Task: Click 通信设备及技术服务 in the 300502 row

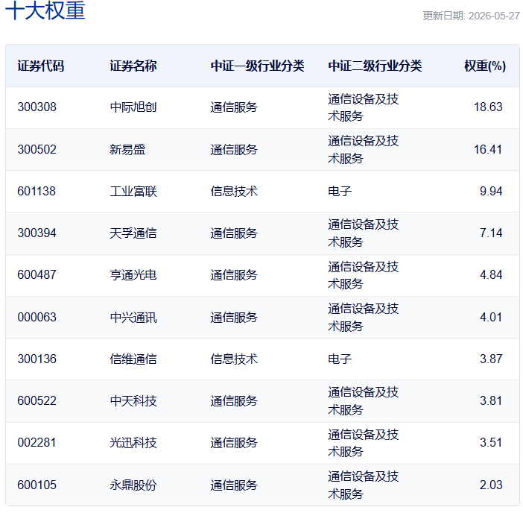Action: (x=364, y=150)
